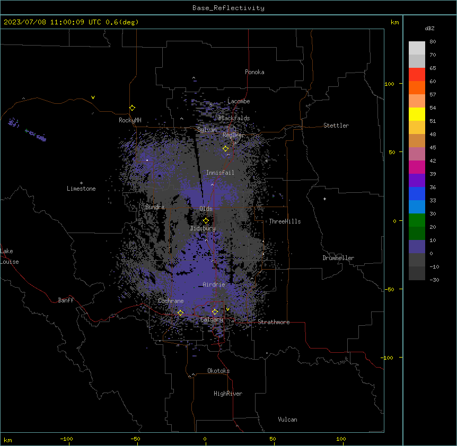Click the Vulcan label
Image resolution: width=457 pixels, height=446 pixels.
click(288, 420)
